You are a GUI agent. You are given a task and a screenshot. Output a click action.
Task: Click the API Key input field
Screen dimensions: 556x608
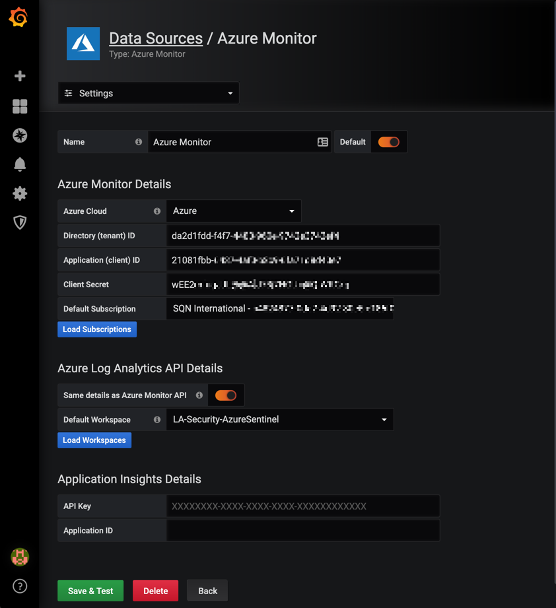pos(303,506)
